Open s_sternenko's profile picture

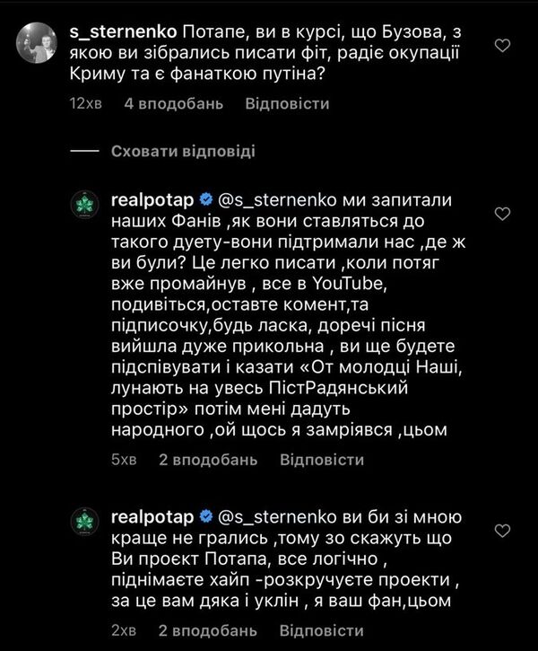[39, 42]
